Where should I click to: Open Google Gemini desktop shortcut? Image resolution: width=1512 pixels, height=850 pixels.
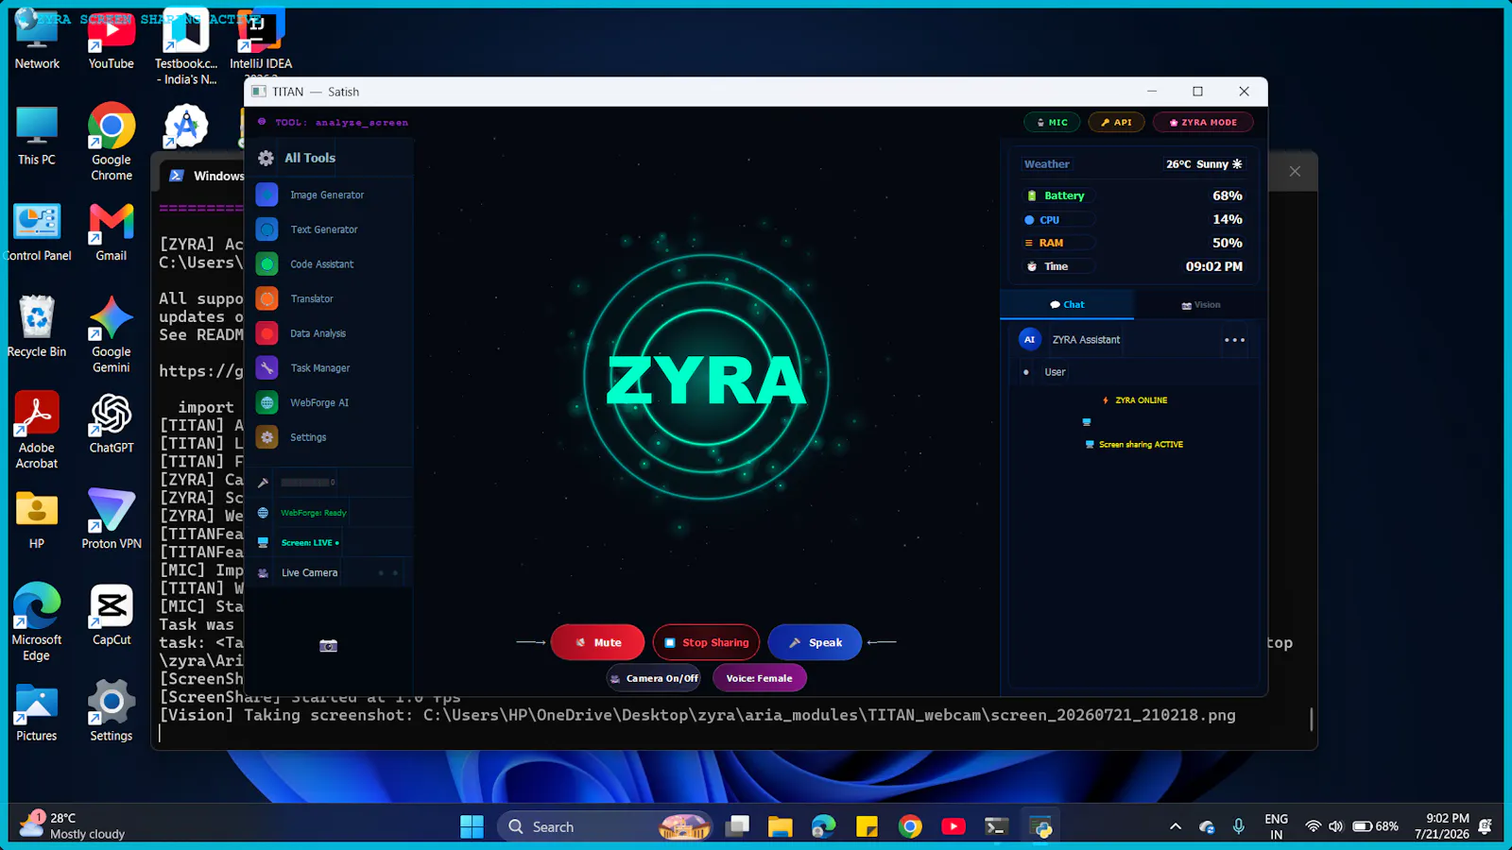[112, 334]
